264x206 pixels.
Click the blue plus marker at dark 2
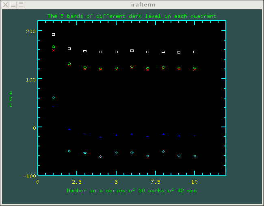click(x=69, y=129)
